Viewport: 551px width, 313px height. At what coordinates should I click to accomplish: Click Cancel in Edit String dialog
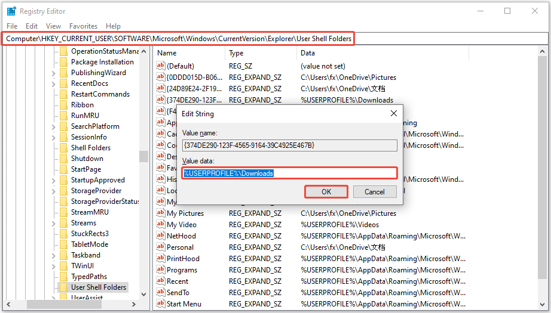(x=375, y=192)
